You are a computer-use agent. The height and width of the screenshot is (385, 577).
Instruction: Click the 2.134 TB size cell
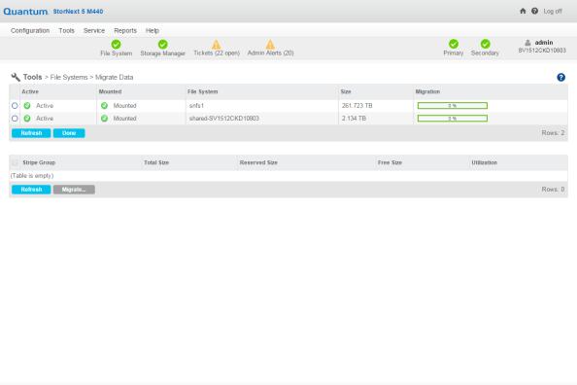[354, 119]
